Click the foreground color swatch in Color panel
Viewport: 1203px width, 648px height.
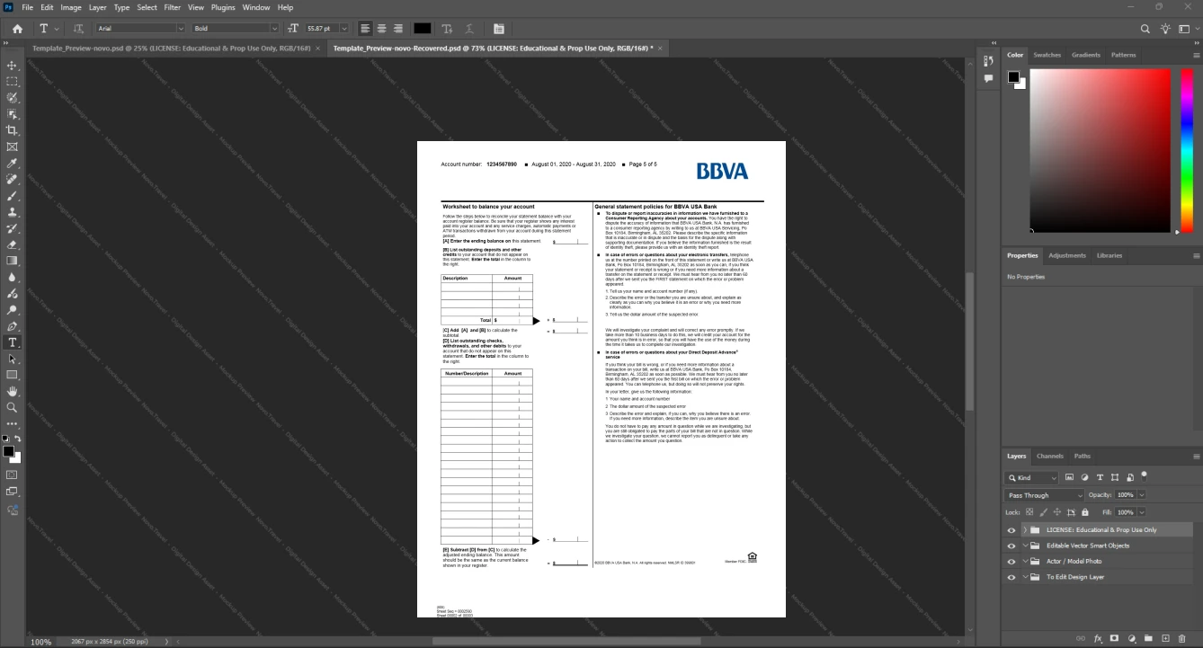[x=1013, y=77]
